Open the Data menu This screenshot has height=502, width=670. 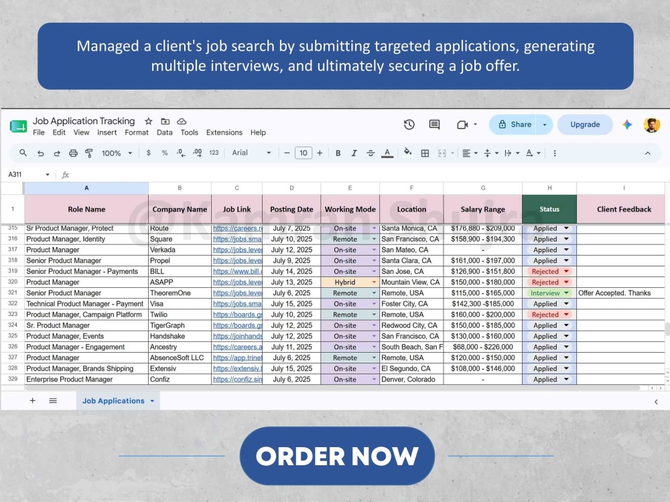(x=165, y=133)
